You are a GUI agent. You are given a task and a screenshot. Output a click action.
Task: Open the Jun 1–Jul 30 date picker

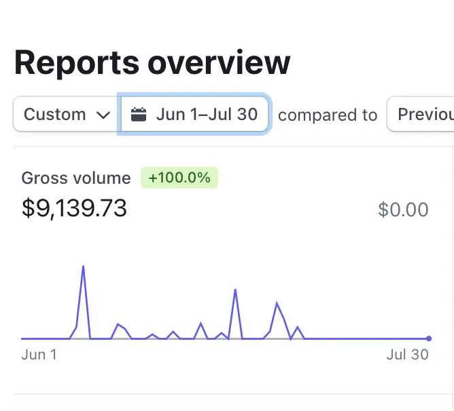[194, 114]
